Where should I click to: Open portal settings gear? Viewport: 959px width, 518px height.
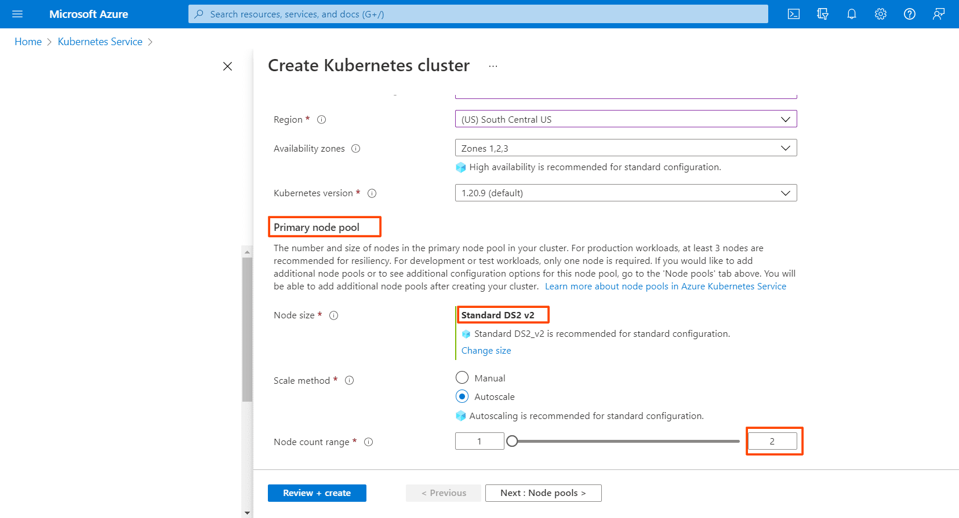tap(881, 14)
